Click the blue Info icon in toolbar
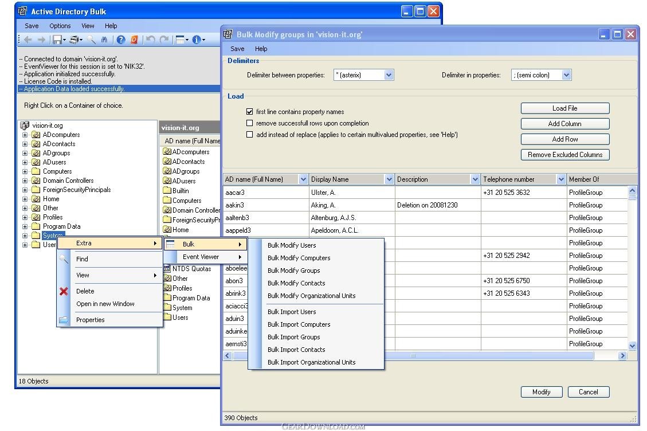 [197, 40]
